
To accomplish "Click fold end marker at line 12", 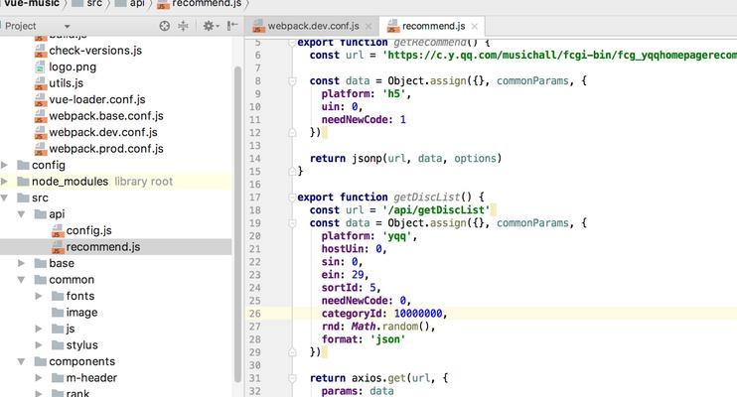I will click(x=292, y=133).
